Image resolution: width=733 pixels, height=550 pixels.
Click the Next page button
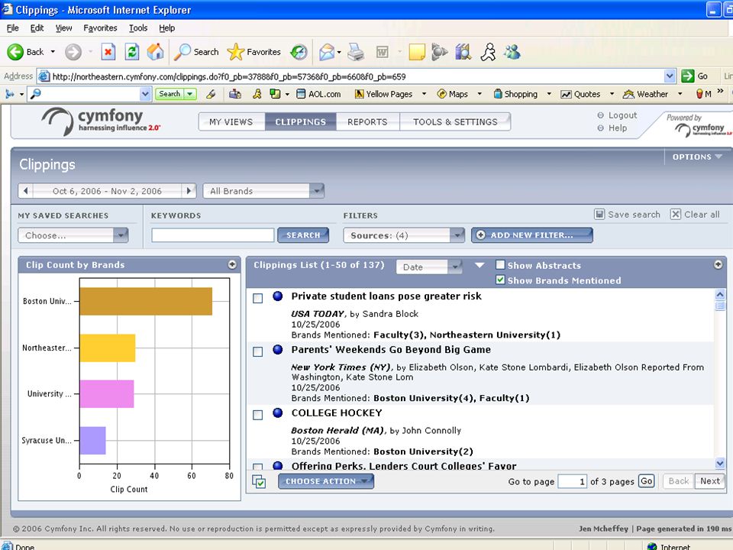pos(709,480)
